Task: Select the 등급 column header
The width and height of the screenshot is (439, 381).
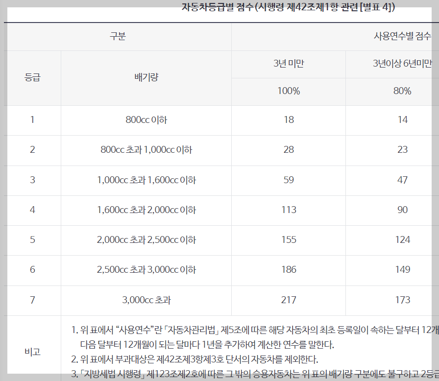Action: pyautogui.click(x=32, y=77)
